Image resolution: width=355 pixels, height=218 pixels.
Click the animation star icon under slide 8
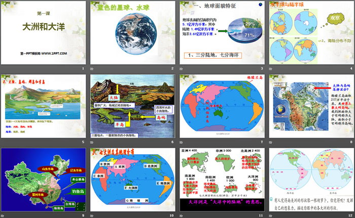pyautogui.click(x=271, y=142)
